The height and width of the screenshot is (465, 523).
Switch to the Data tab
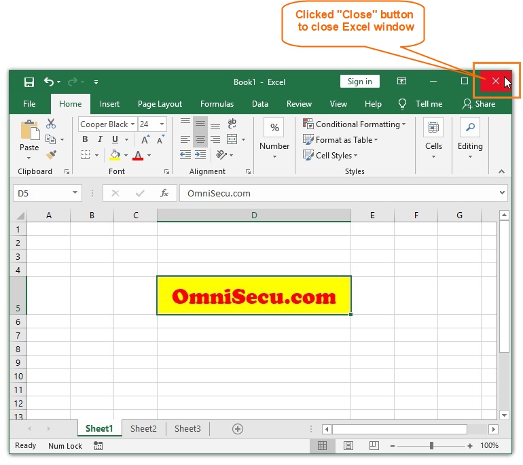pos(260,104)
